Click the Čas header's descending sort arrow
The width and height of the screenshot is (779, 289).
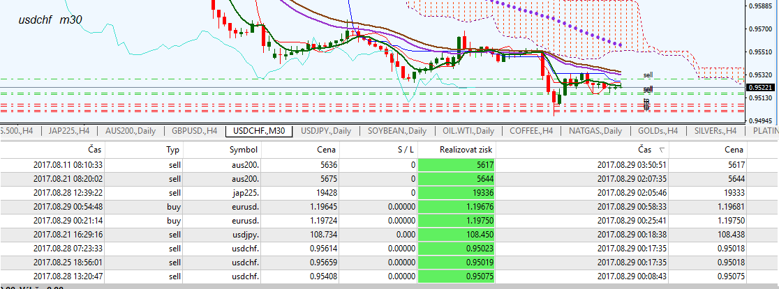(x=661, y=150)
